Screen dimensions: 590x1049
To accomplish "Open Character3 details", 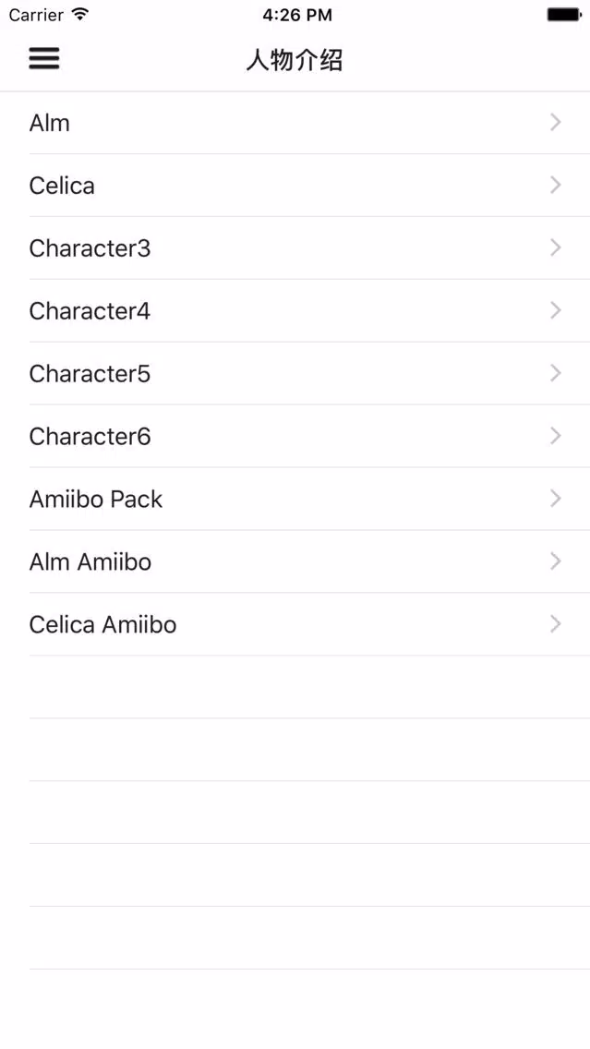I will tap(295, 248).
